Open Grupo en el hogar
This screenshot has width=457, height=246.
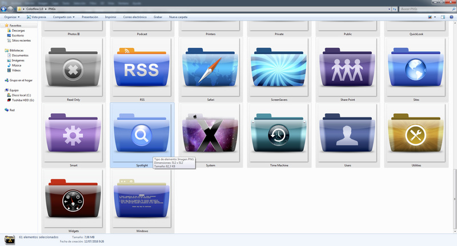(19, 80)
